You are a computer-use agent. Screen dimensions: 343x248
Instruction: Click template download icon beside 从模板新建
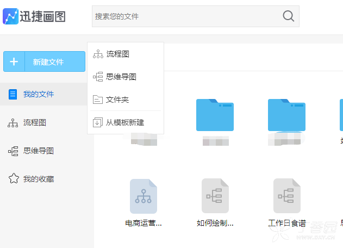pos(98,122)
